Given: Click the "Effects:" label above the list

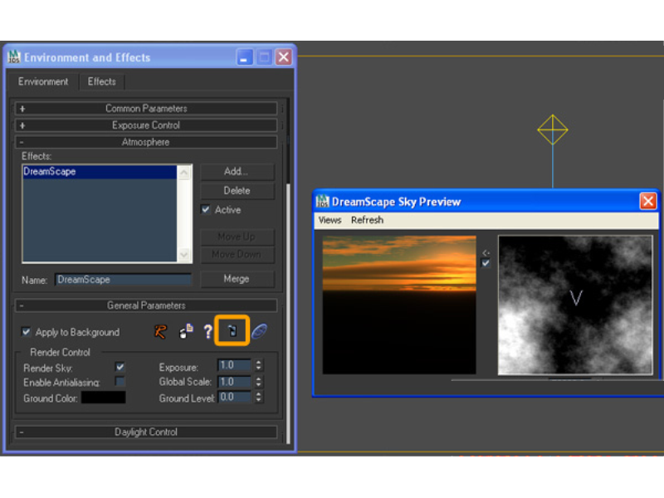Looking at the screenshot, I should (x=37, y=156).
